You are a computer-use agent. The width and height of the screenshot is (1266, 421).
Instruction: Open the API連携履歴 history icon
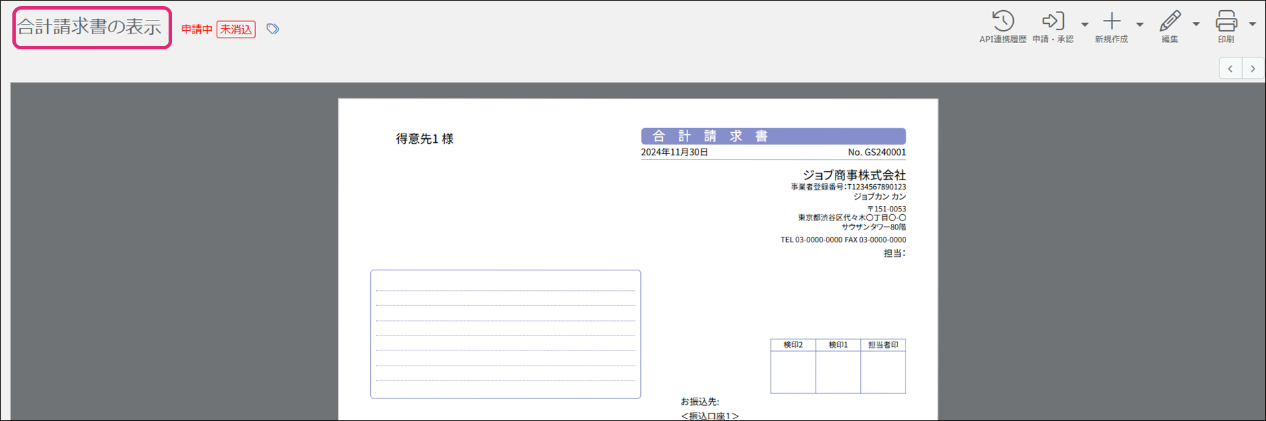pyautogui.click(x=1003, y=21)
